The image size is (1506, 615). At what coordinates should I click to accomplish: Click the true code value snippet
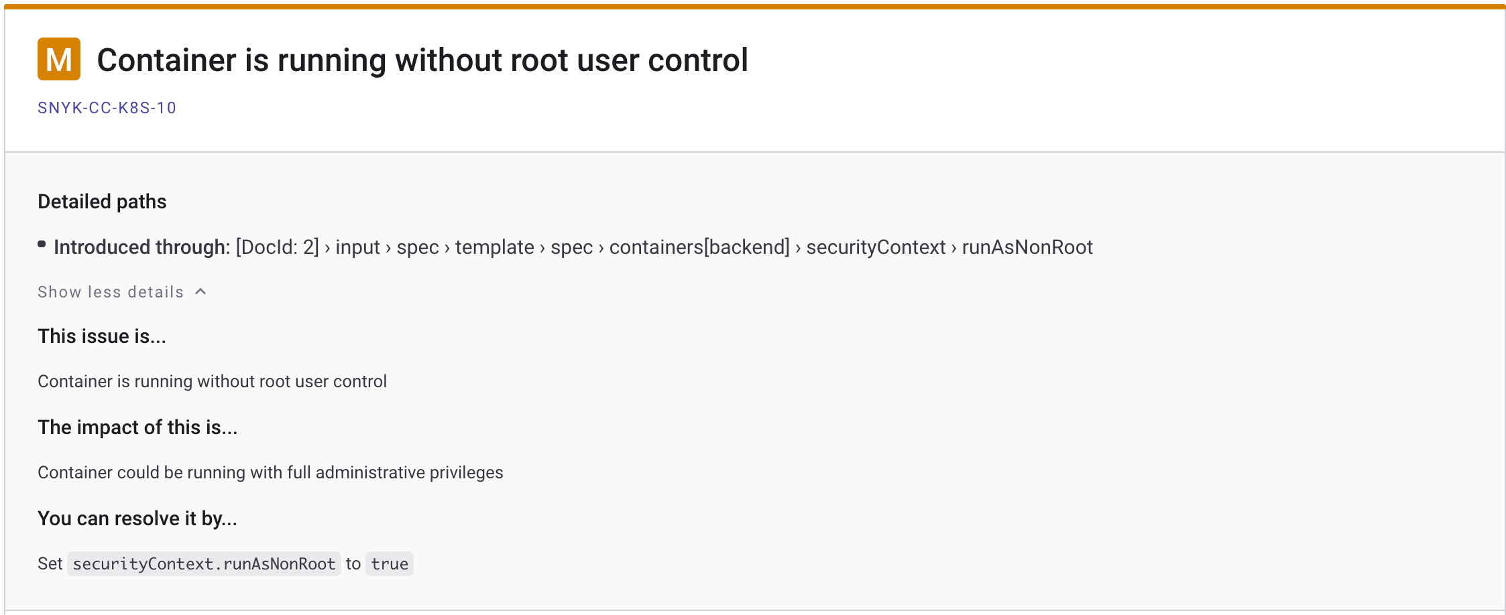390,564
